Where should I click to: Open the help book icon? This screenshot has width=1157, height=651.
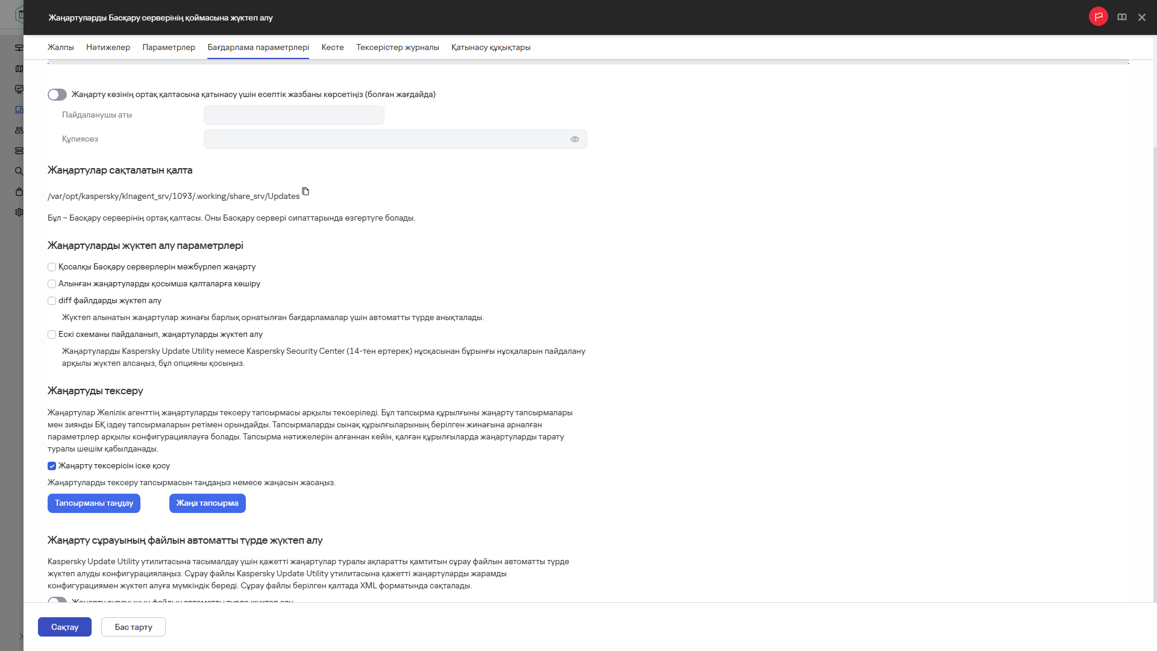(x=1121, y=17)
